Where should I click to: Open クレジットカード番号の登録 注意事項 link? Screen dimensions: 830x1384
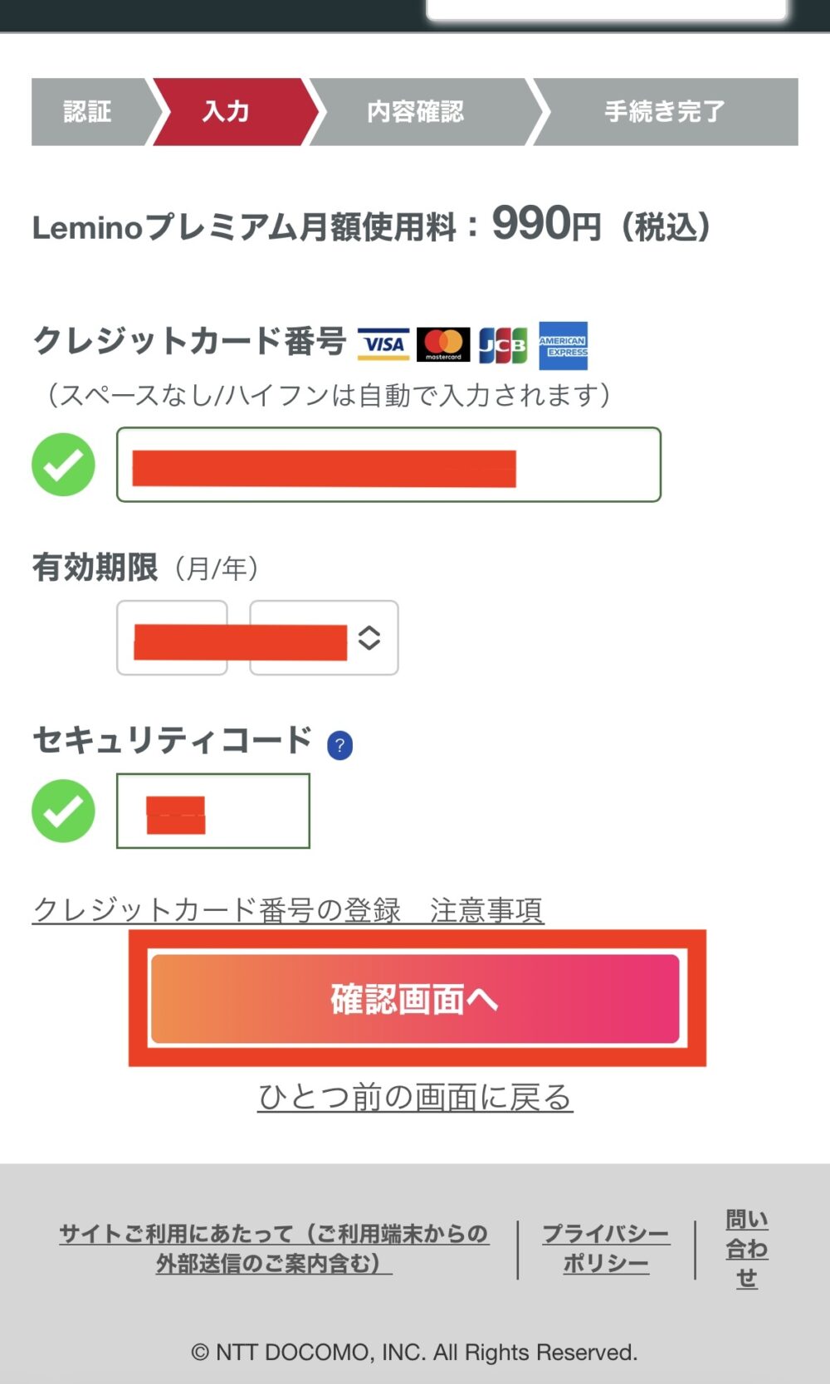coord(288,911)
